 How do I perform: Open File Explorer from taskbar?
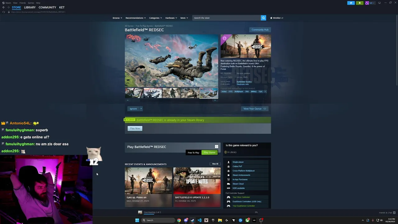pos(220,220)
